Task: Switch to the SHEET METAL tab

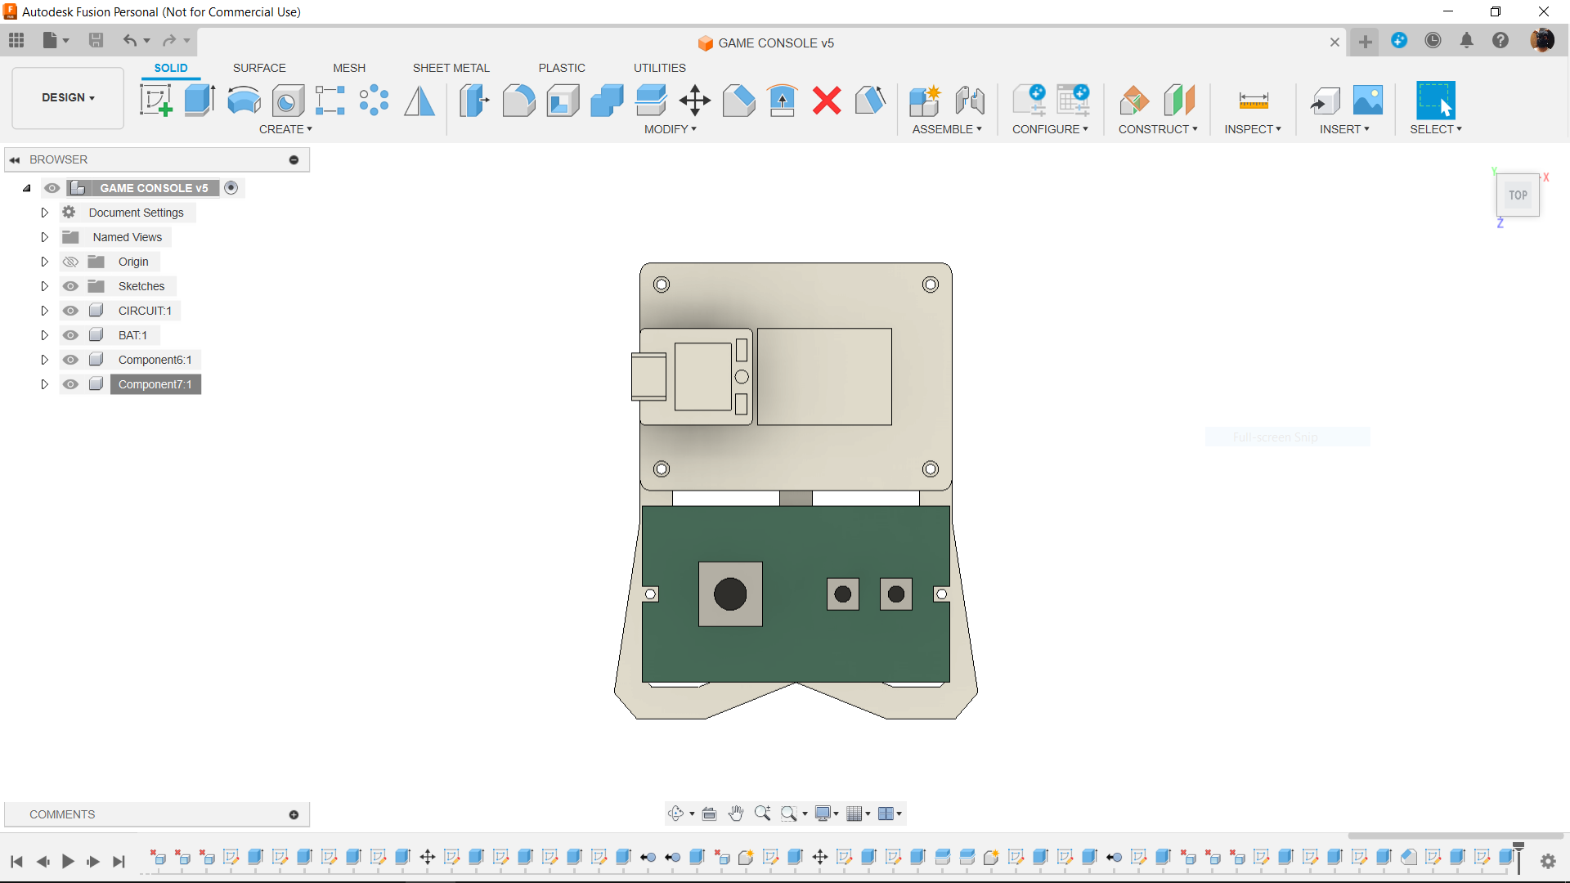Action: 451,68
